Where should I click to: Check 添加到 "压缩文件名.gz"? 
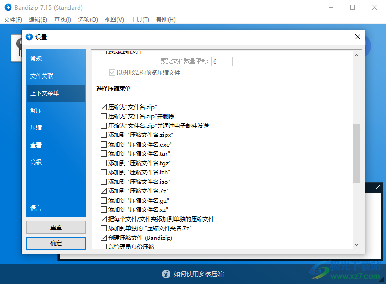click(x=103, y=201)
